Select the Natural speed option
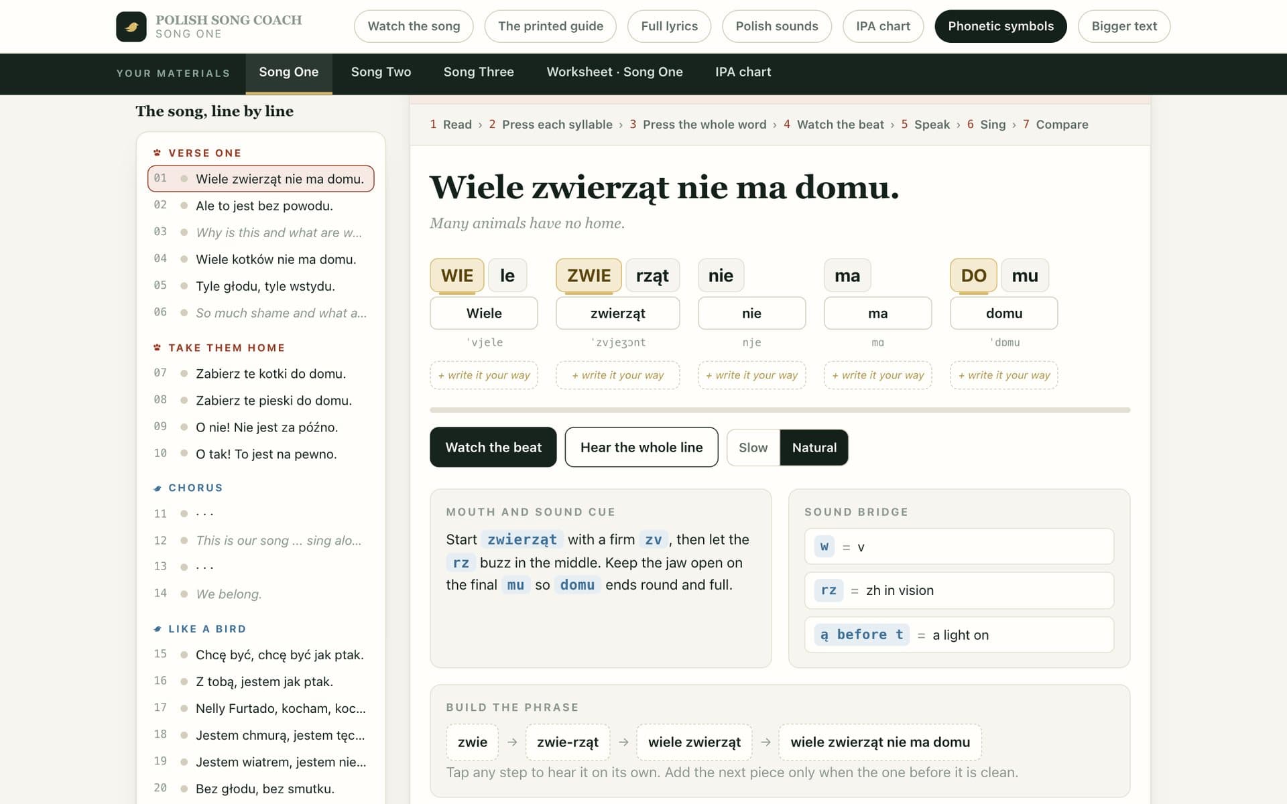Viewport: 1287px width, 804px height. click(814, 448)
